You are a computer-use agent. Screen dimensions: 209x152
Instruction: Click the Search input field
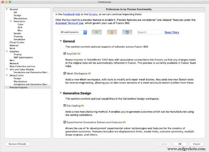[150, 32]
